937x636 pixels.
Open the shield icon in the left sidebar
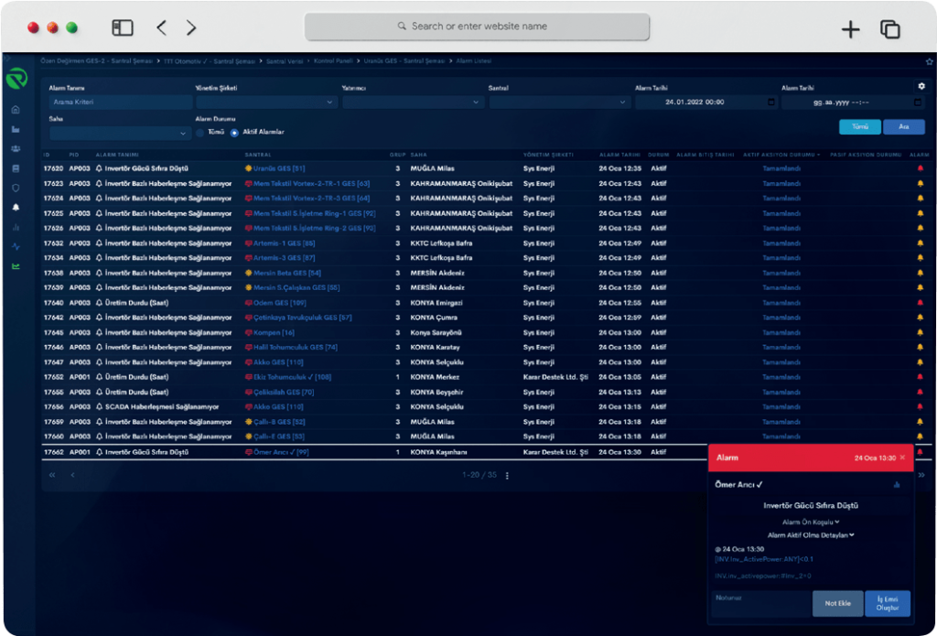16,188
